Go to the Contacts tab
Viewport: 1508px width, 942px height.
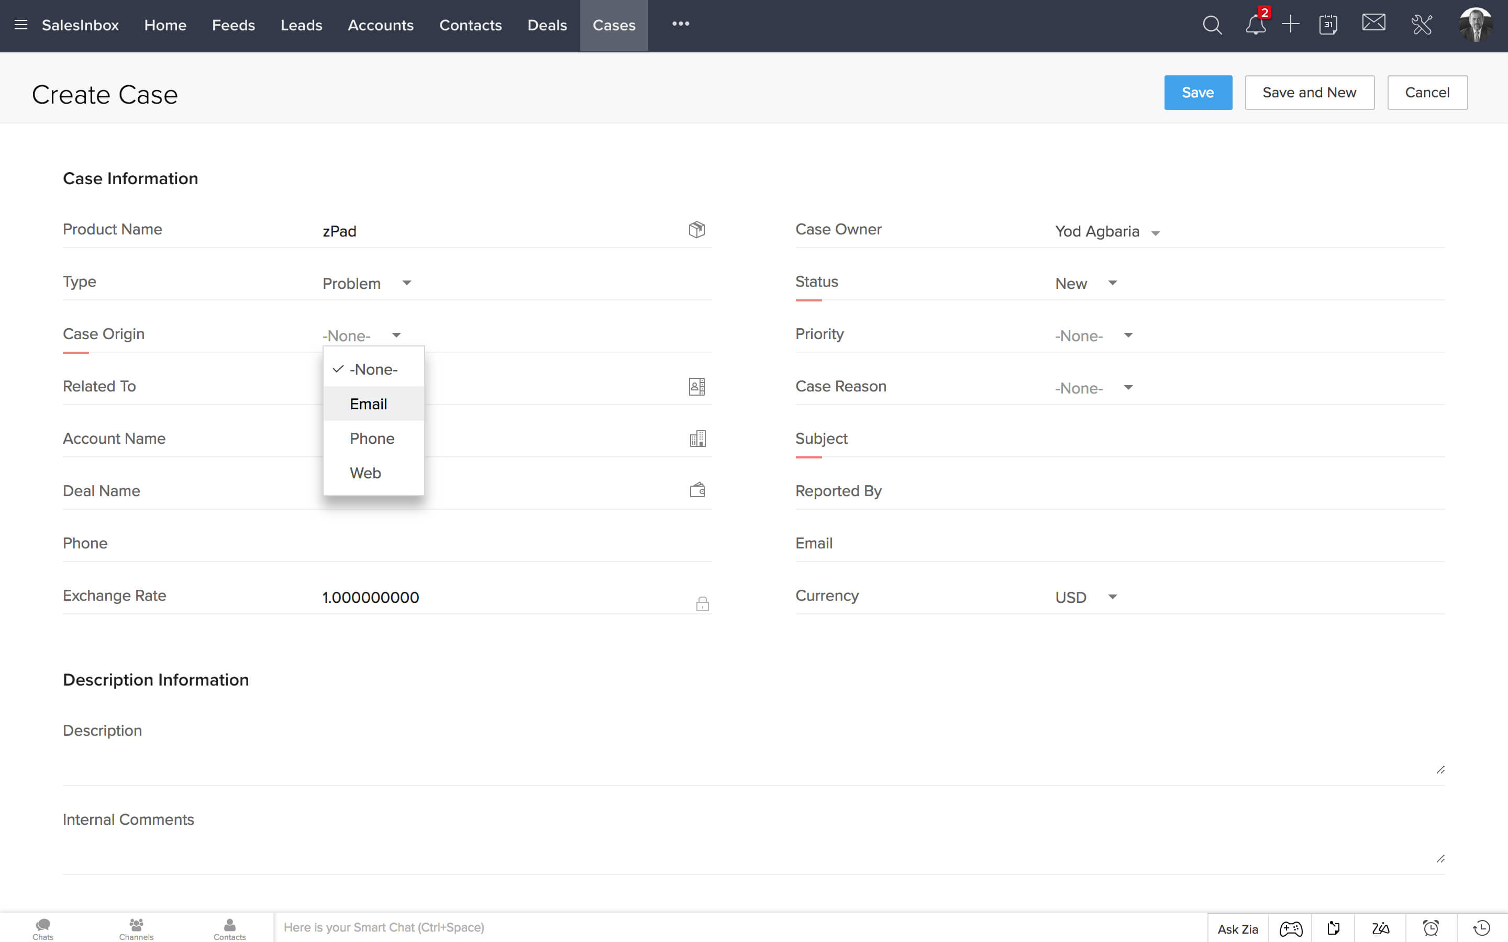pyautogui.click(x=470, y=25)
